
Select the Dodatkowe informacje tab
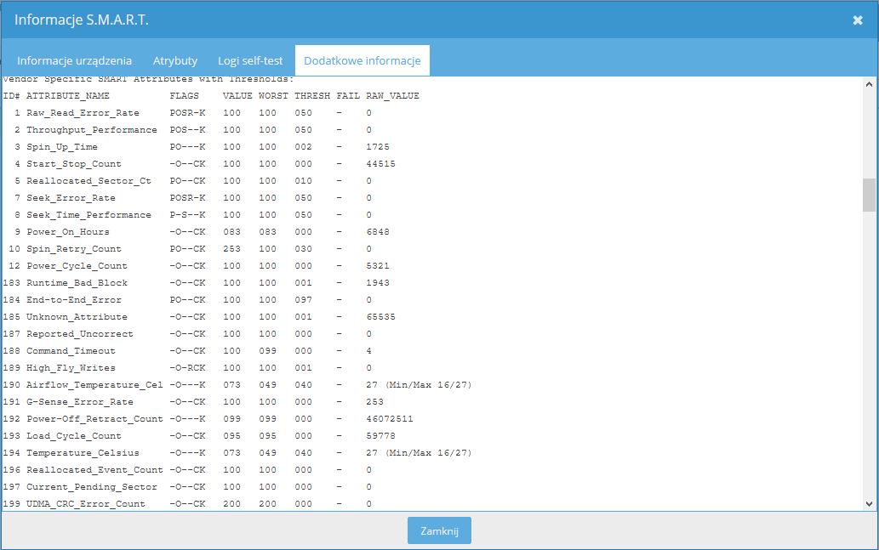(x=362, y=60)
